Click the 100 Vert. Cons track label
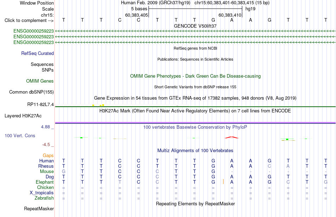 tap(20, 135)
